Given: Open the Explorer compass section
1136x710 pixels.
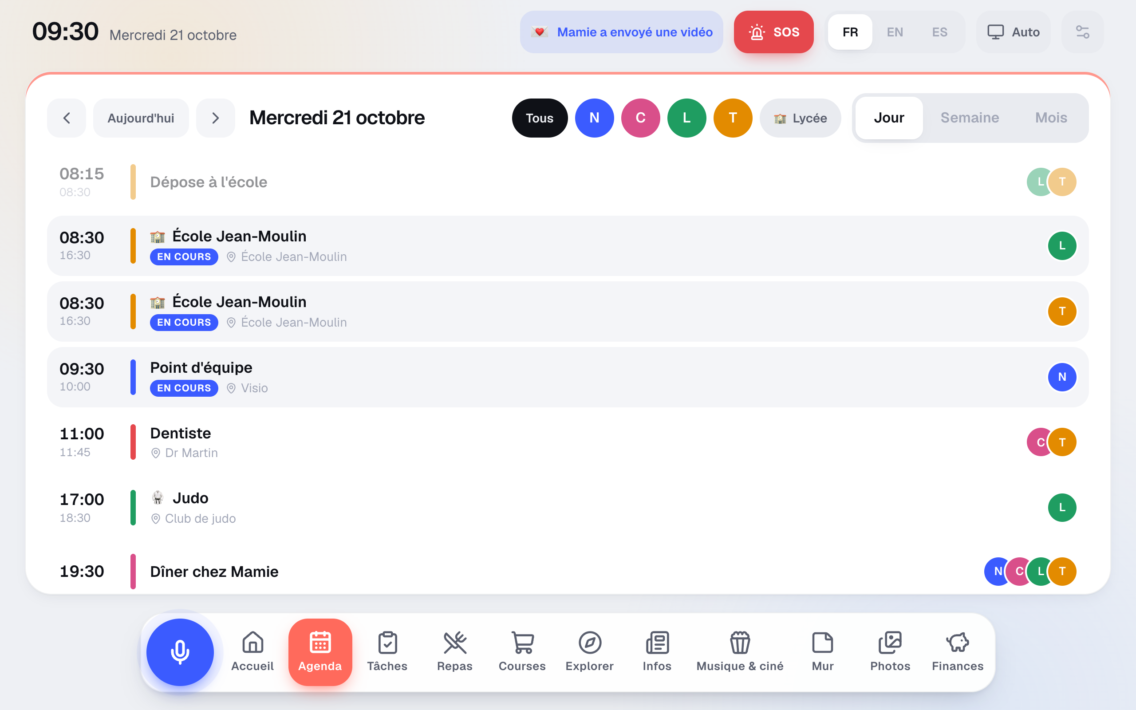Looking at the screenshot, I should pyautogui.click(x=590, y=652).
